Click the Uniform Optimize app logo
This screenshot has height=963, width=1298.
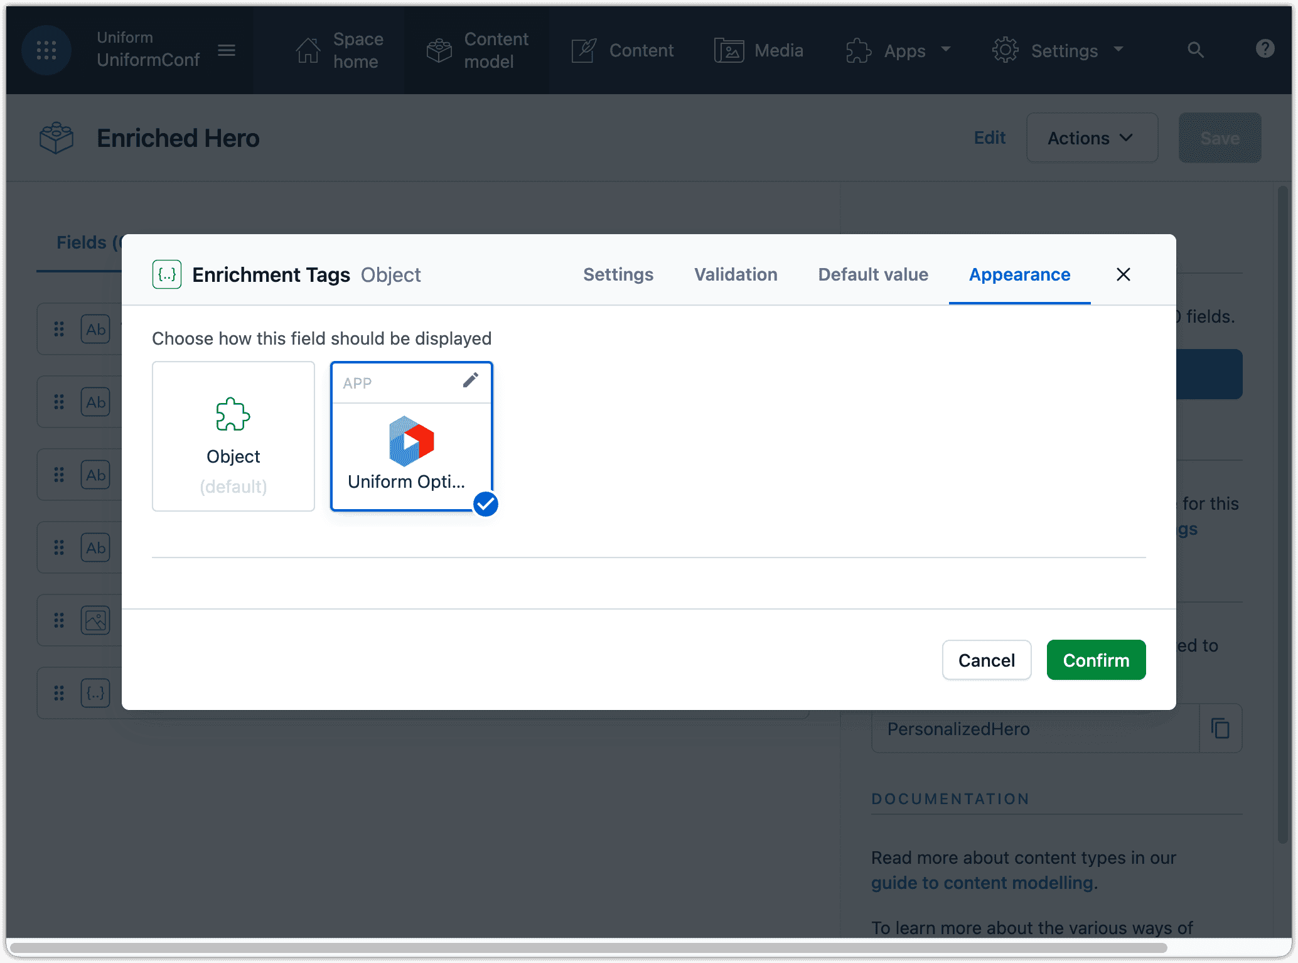click(411, 441)
